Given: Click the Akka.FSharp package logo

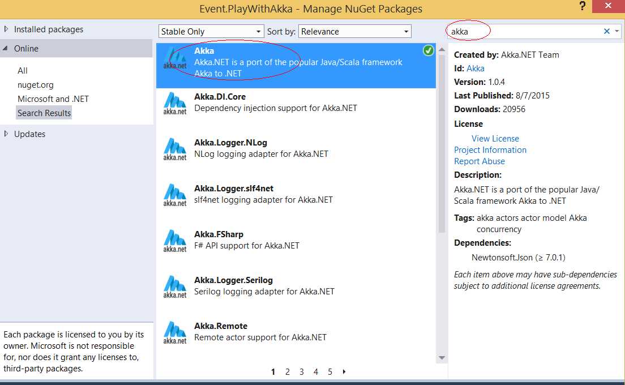Looking at the screenshot, I should [175, 241].
